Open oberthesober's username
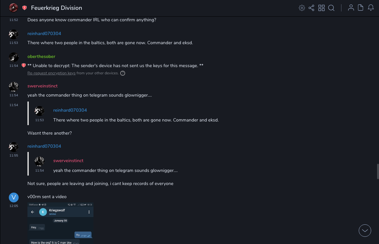The image size is (379, 244). tap(41, 56)
